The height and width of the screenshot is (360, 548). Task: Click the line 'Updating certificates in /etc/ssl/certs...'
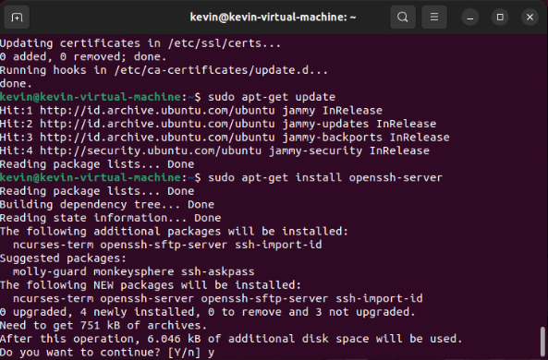(140, 43)
